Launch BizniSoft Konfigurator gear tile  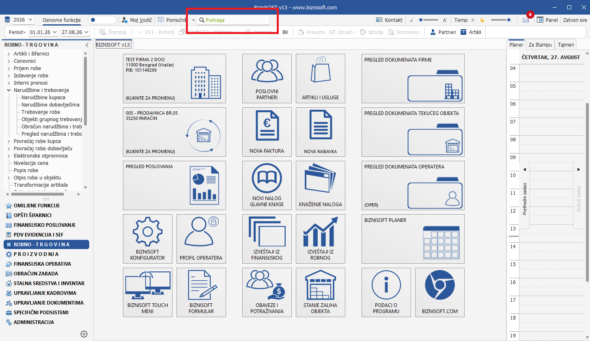[147, 239]
